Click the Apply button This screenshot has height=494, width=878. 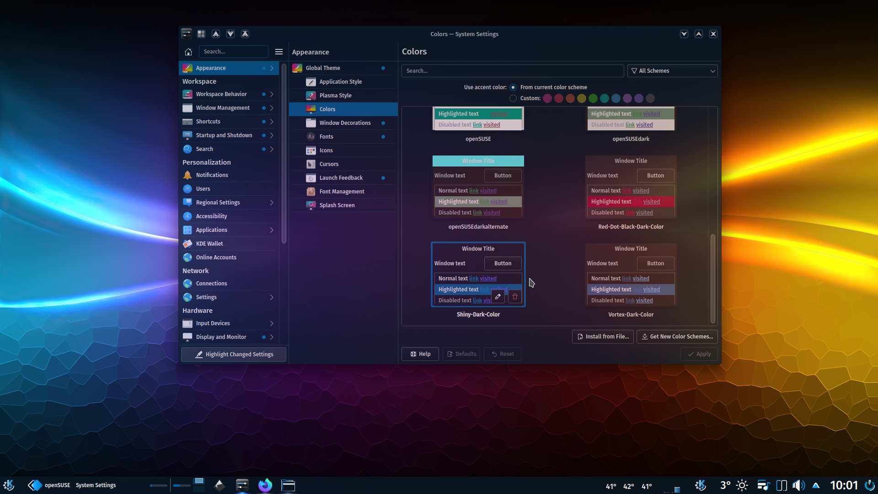pyautogui.click(x=699, y=354)
